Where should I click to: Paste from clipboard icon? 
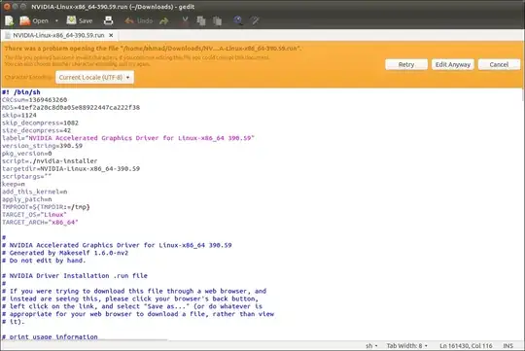(218, 20)
